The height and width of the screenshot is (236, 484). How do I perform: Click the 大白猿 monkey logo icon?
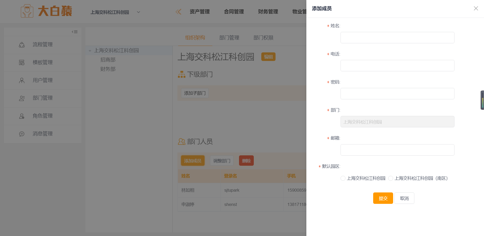[27, 11]
